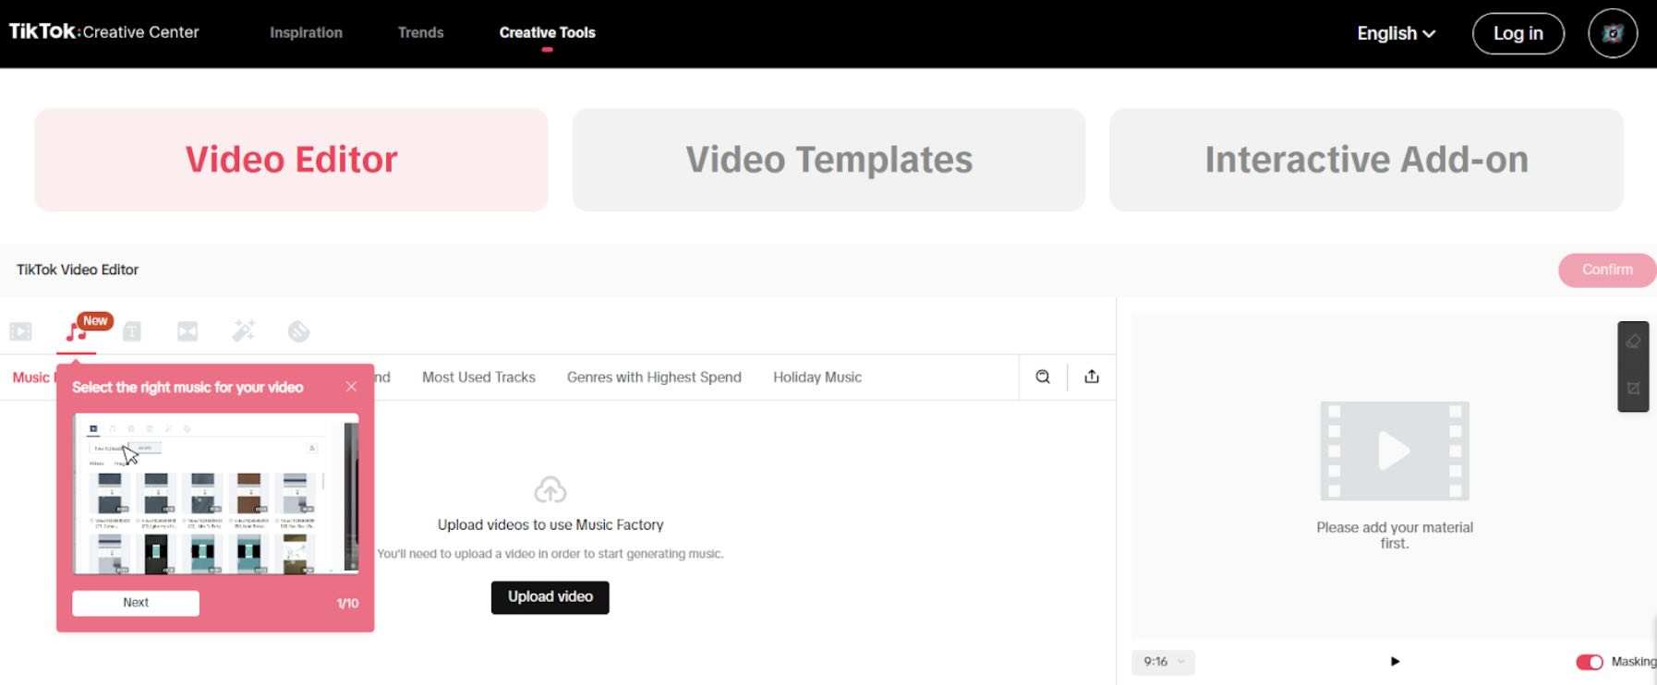Click the music search magnifier icon
This screenshot has width=1657, height=685.
[1043, 377]
